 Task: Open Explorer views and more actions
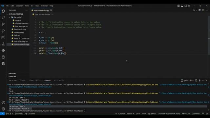[x=26, y=10]
